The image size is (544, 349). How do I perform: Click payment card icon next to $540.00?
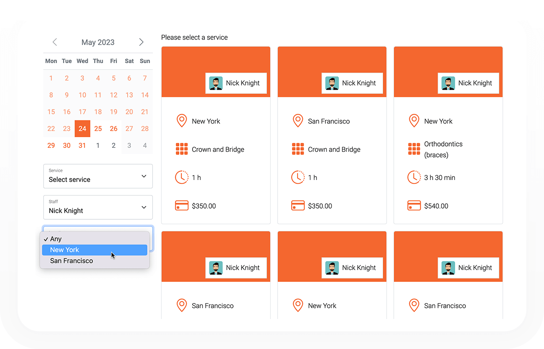tap(414, 206)
